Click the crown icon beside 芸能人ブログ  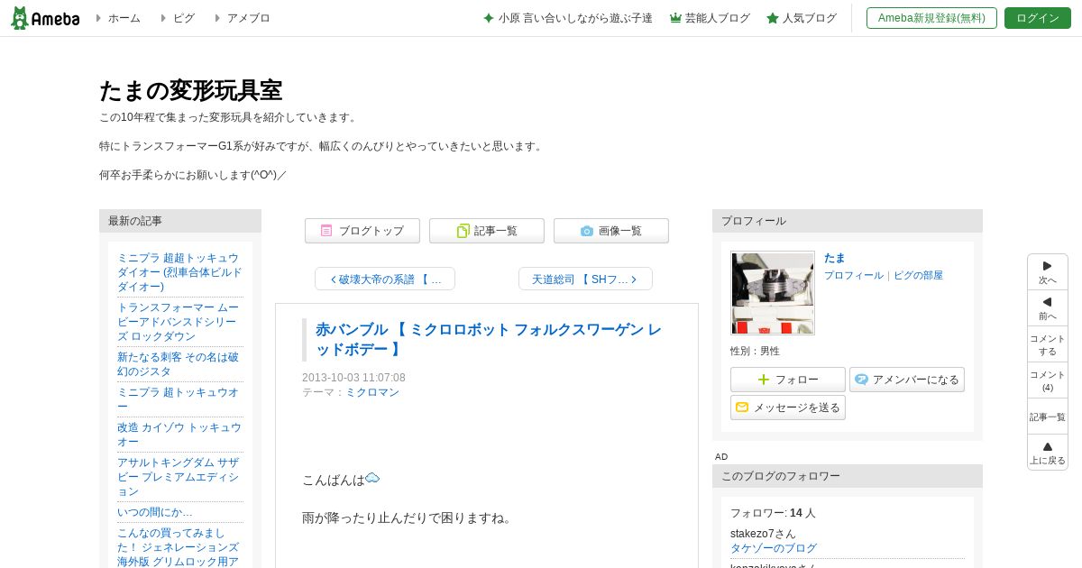coord(675,18)
